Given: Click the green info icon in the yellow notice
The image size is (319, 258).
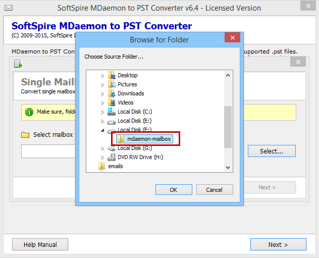Looking at the screenshot, I should point(29,112).
